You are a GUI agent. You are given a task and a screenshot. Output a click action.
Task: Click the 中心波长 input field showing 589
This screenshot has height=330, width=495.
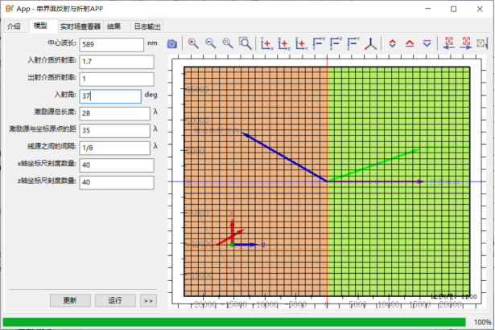(x=112, y=44)
